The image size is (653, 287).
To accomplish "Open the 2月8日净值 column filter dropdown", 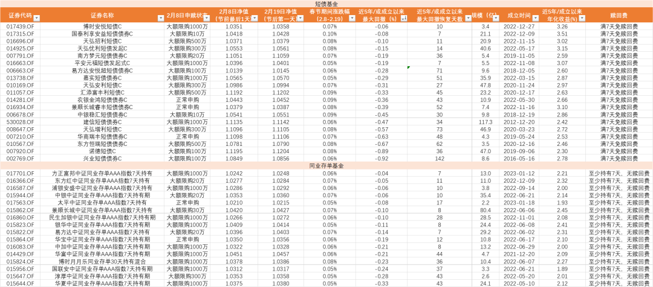I will click(254, 18).
